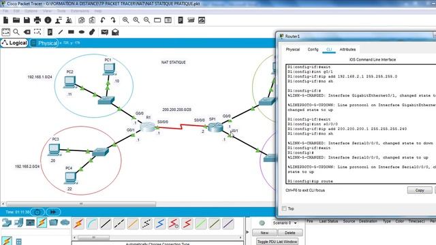Click Toggle PDU List Window button

tap(277, 242)
